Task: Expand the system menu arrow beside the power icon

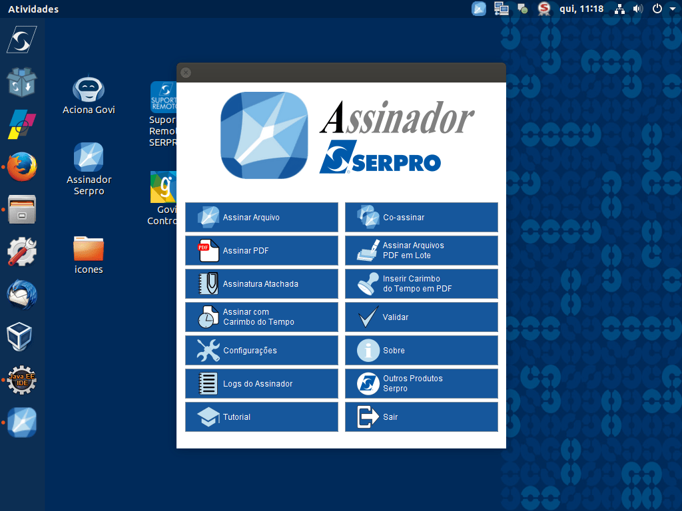Action: coord(673,9)
